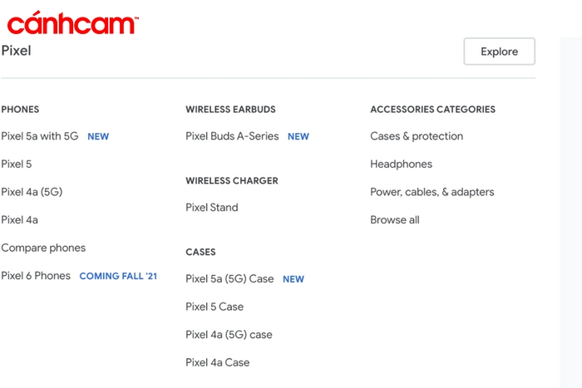Open Pixel 4a (5G) phone page
This screenshot has height=388, width=582.
tap(32, 192)
